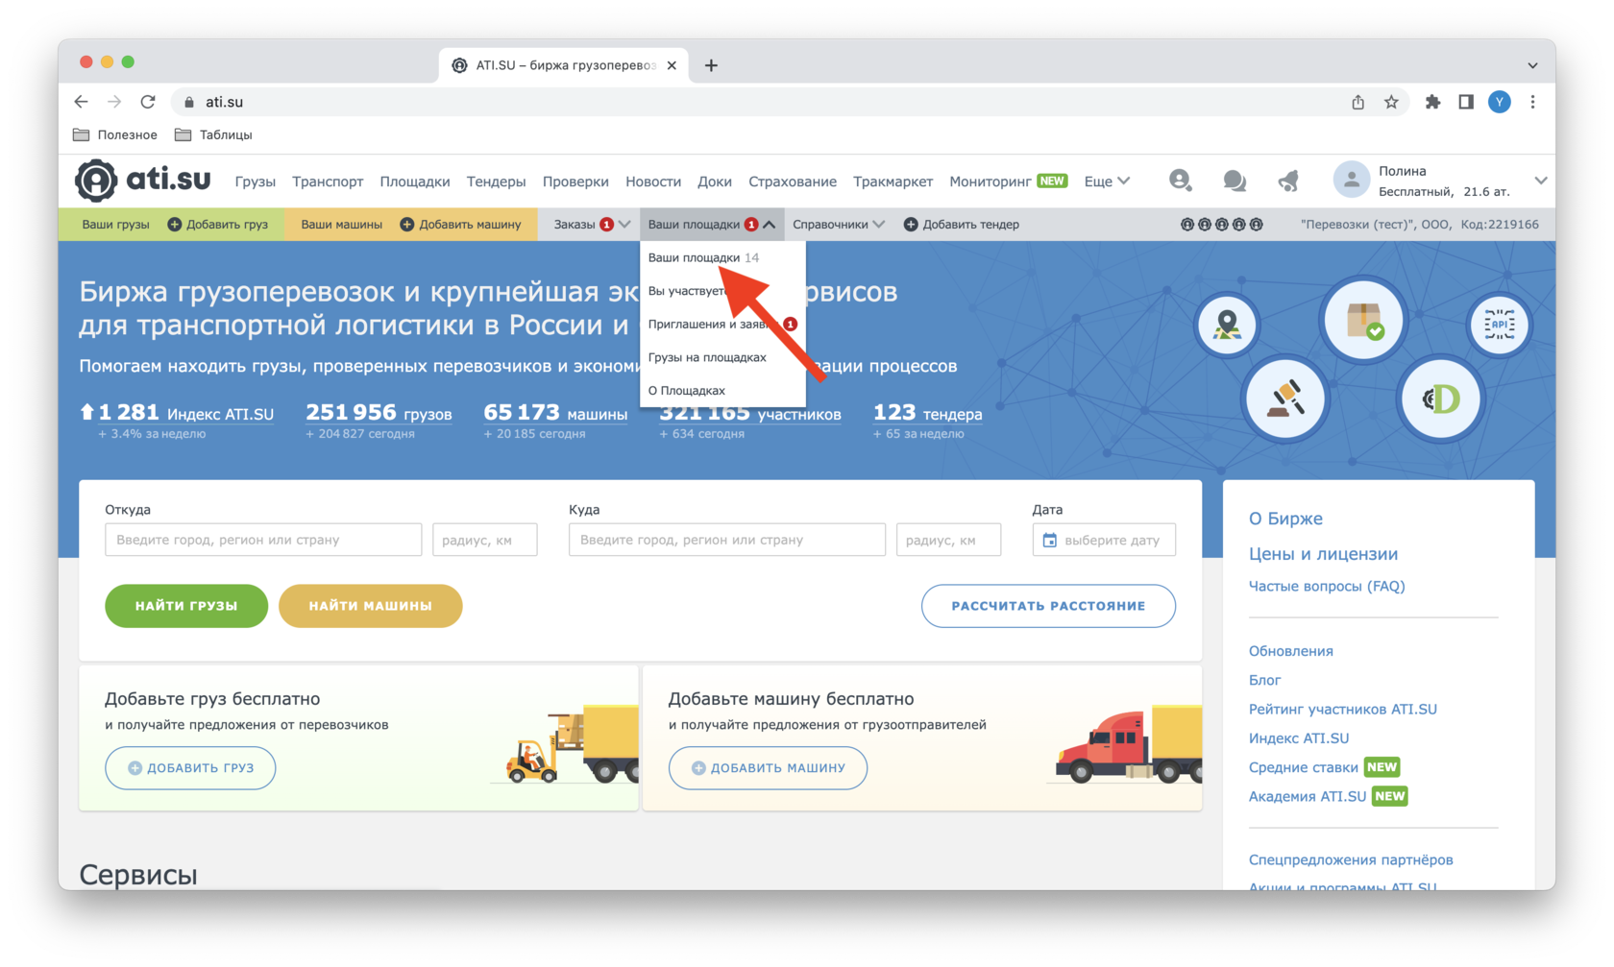1614x967 pixels.
Task: Click the НАЙТИ МАШИНЫ button
Action: tap(370, 606)
